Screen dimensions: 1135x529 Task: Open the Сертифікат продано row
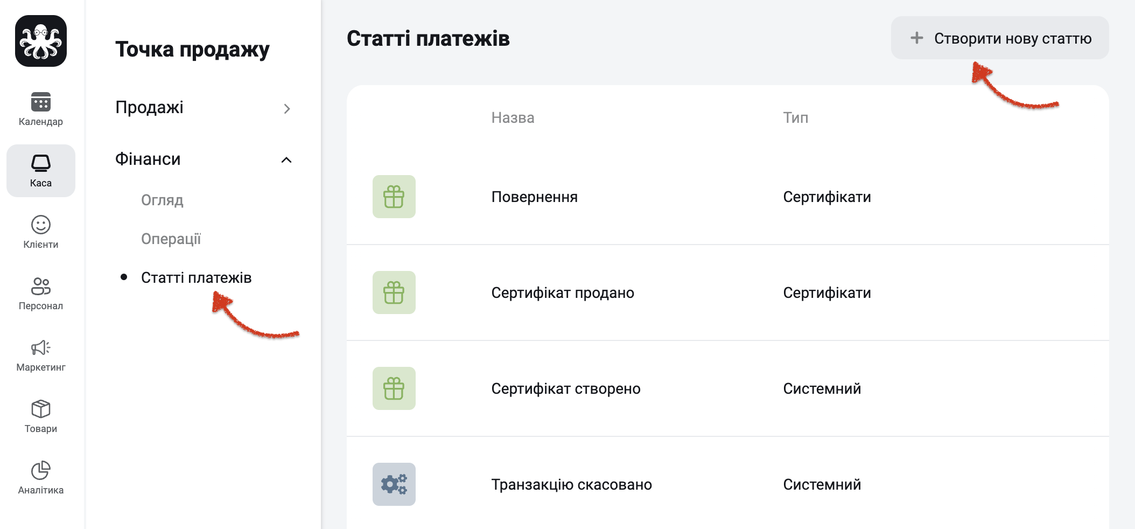pyautogui.click(x=728, y=293)
